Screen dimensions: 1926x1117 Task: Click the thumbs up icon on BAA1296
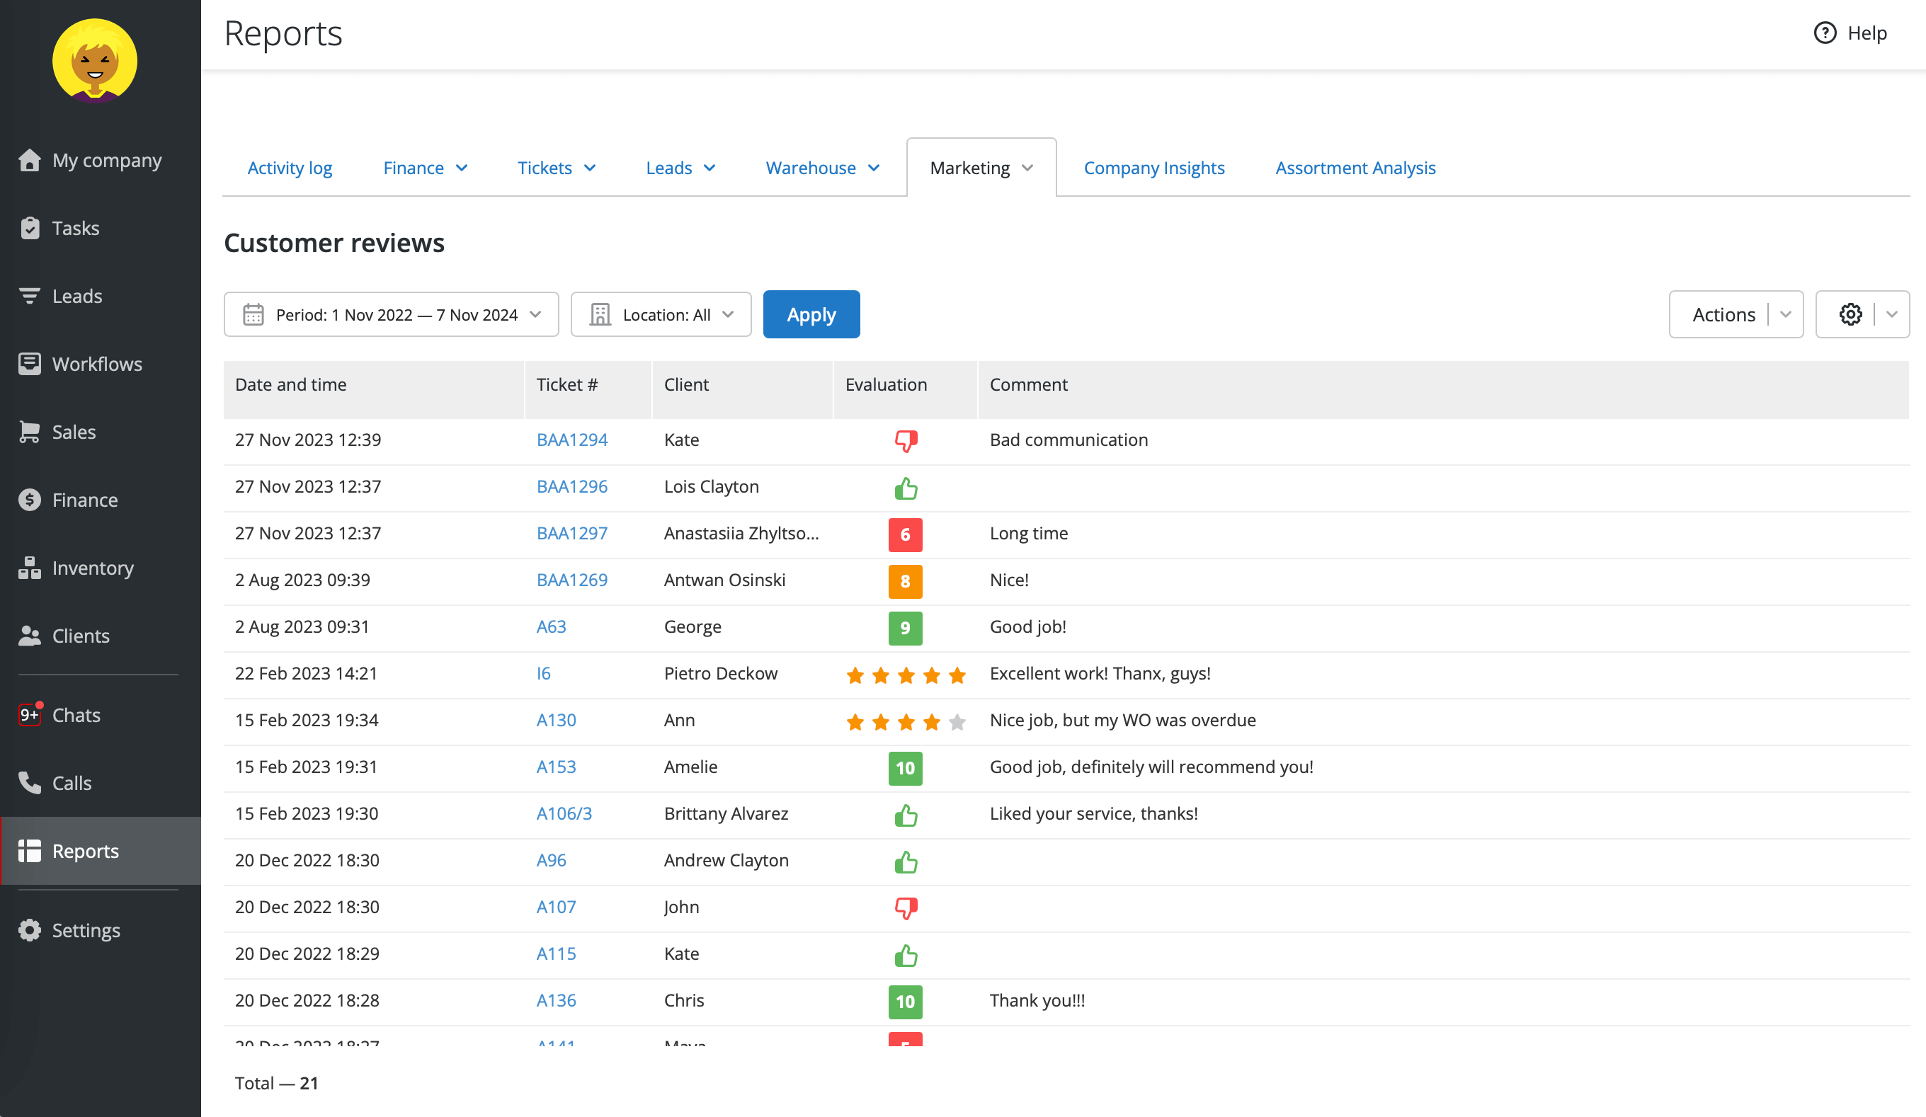click(x=906, y=487)
